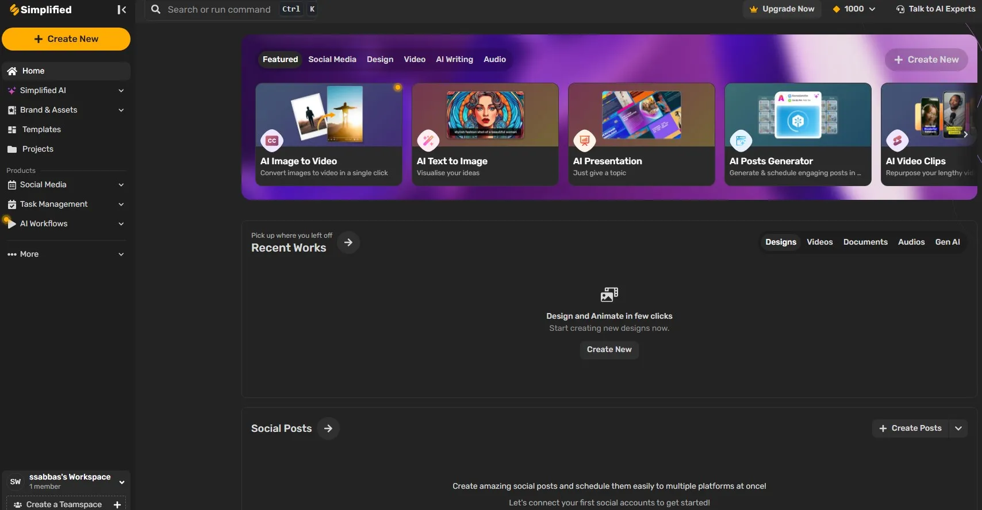
Task: Click the AI Text to Image wand icon
Action: (x=428, y=140)
